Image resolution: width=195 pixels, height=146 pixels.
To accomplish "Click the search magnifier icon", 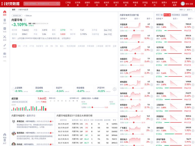I will [x=58, y=4].
